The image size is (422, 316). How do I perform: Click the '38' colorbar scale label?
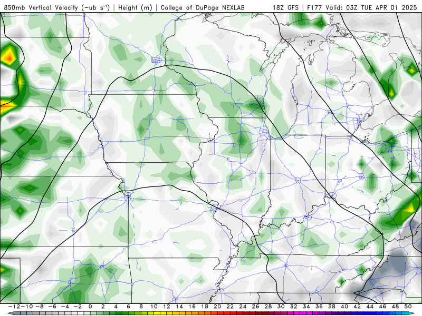(332, 307)
